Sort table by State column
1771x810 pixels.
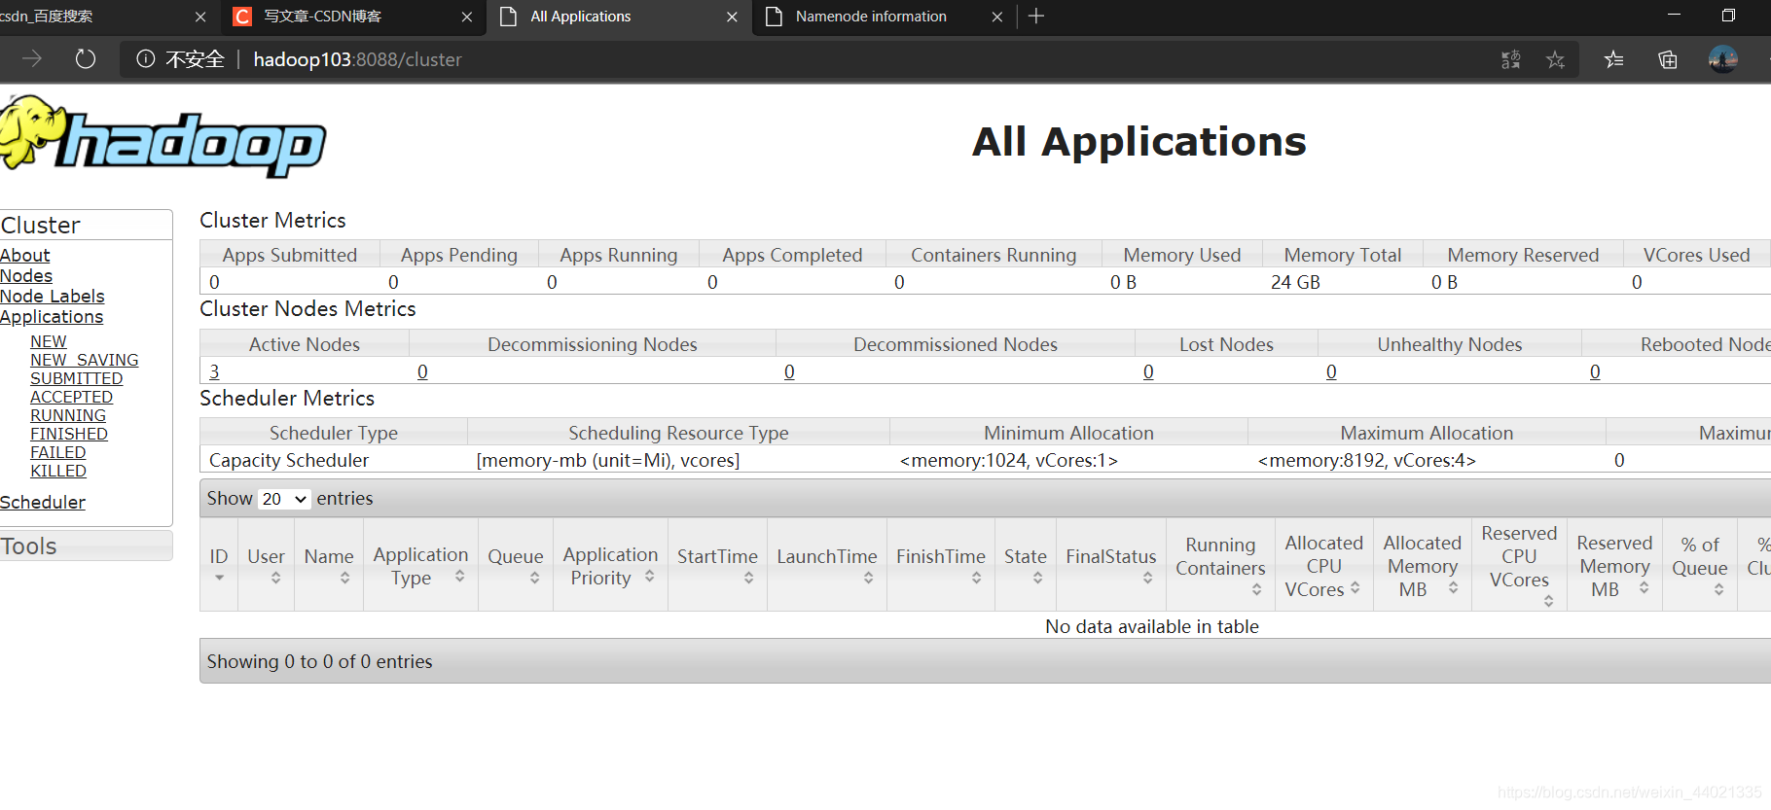(1037, 578)
